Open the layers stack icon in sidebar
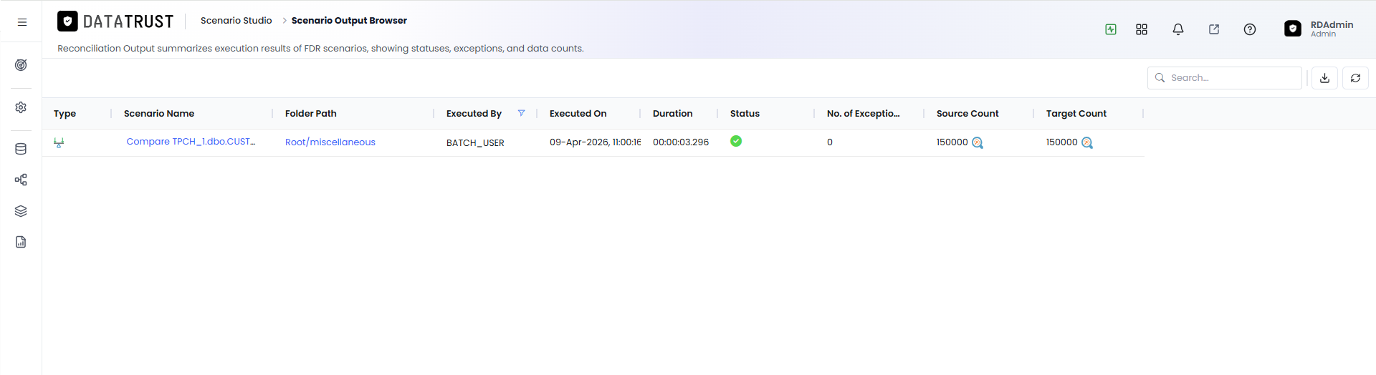Image resolution: width=1376 pixels, height=375 pixels. pyautogui.click(x=21, y=211)
